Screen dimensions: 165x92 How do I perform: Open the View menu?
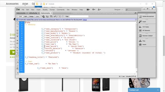tap(32, 10)
